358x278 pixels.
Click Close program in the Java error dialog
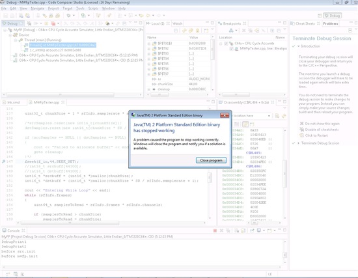(x=211, y=160)
